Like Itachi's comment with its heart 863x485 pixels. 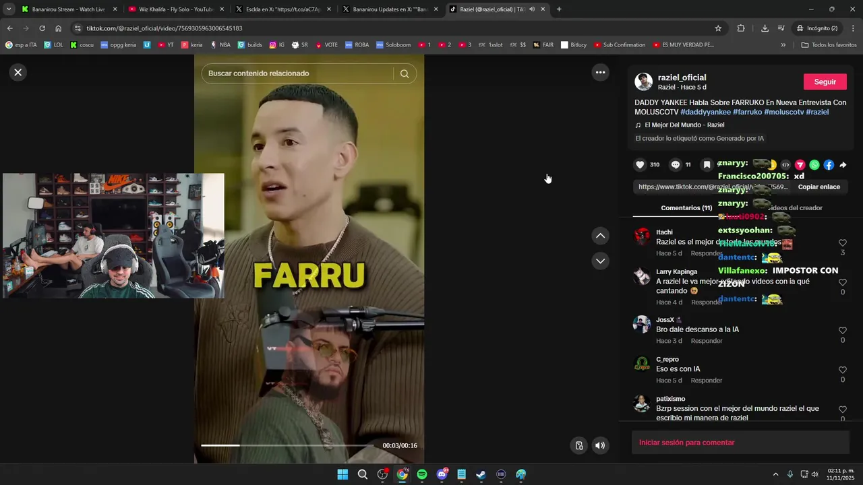[842, 243]
